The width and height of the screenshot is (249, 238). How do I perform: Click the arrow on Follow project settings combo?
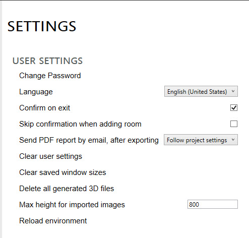pos(233,140)
